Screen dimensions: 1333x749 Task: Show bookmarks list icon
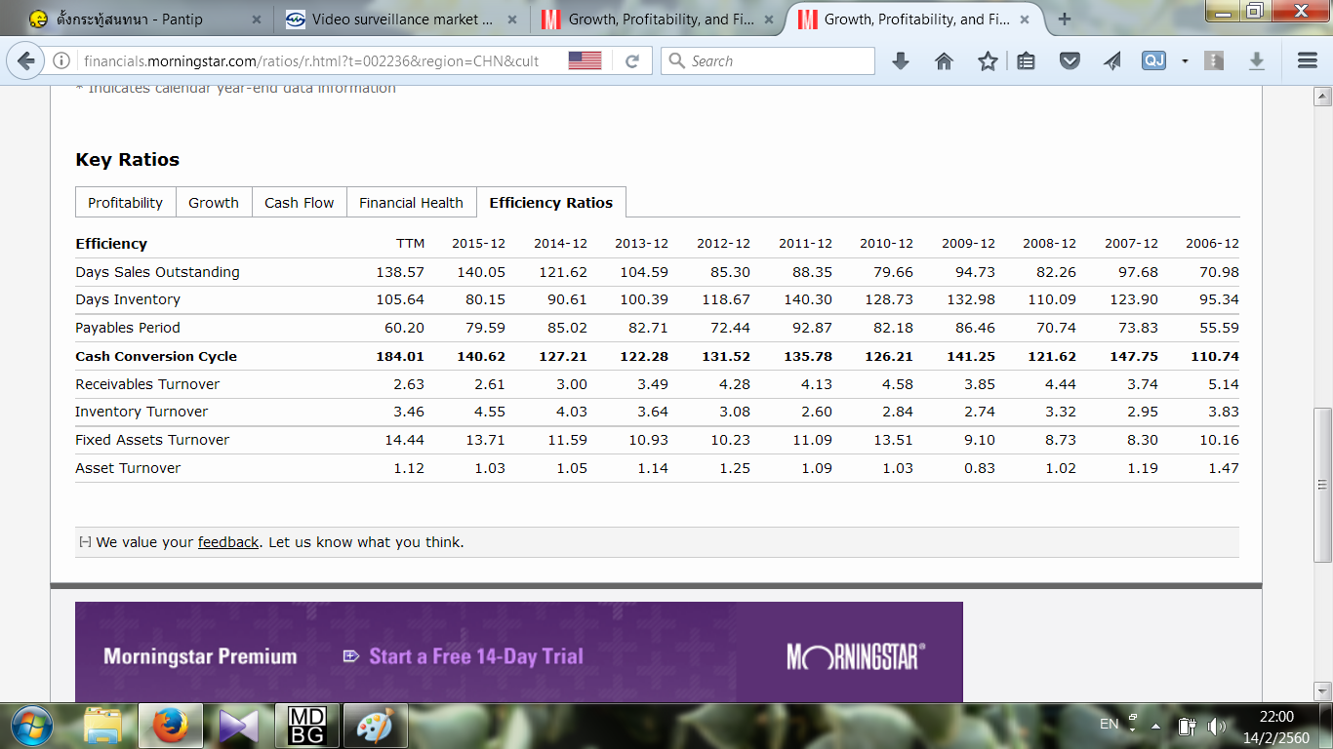pyautogui.click(x=1026, y=60)
